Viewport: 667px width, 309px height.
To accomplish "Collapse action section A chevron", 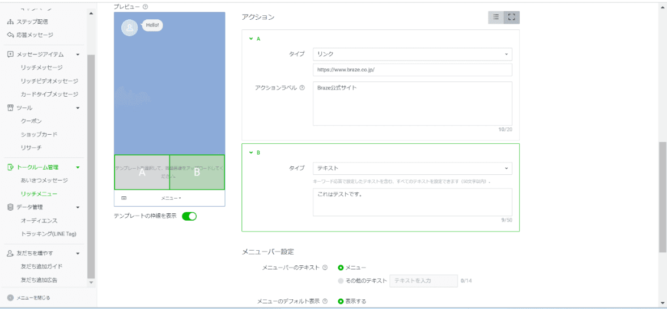I will click(x=250, y=39).
